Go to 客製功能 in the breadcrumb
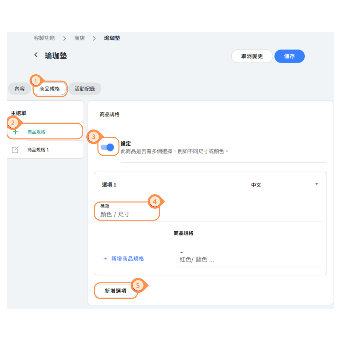The height and width of the screenshot is (341, 341). pos(44,38)
